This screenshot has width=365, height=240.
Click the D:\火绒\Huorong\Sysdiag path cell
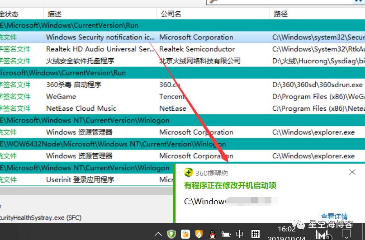click(319, 61)
